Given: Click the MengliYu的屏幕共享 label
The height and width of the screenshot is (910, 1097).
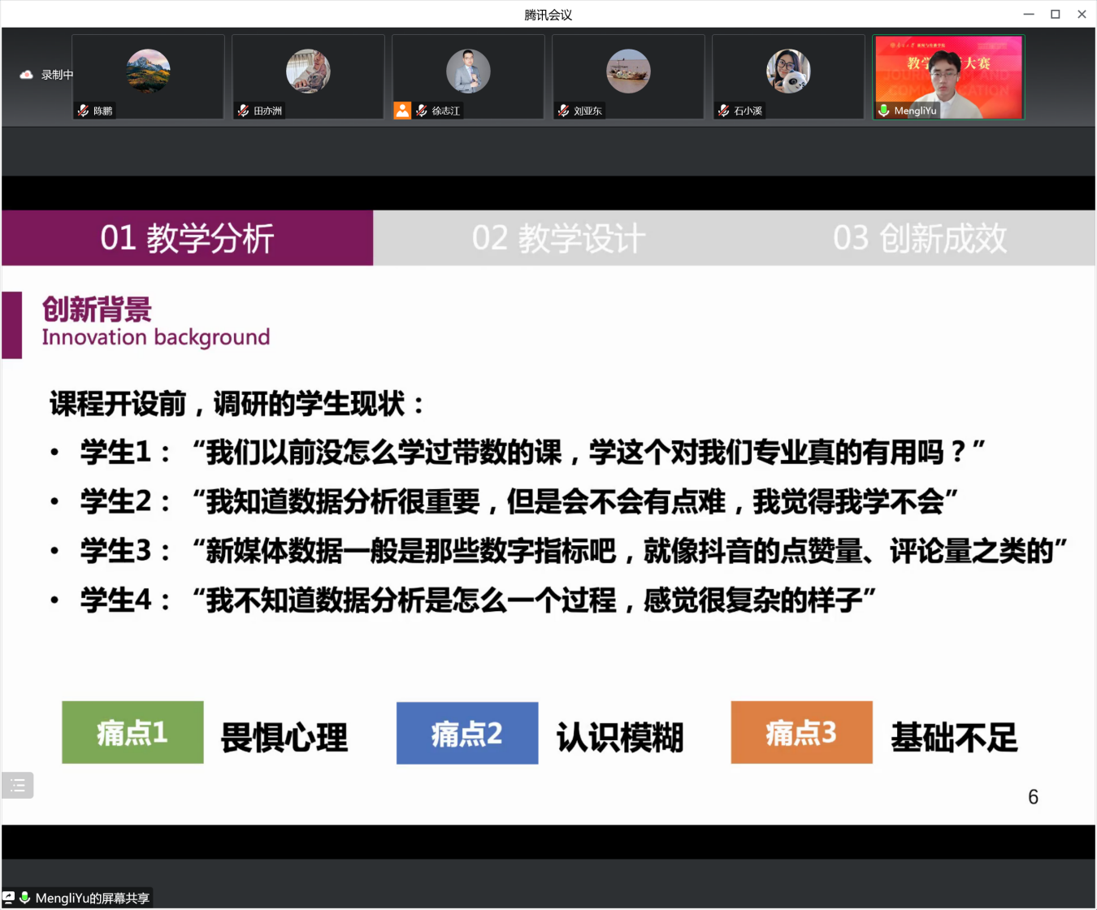Looking at the screenshot, I should pyautogui.click(x=92, y=898).
